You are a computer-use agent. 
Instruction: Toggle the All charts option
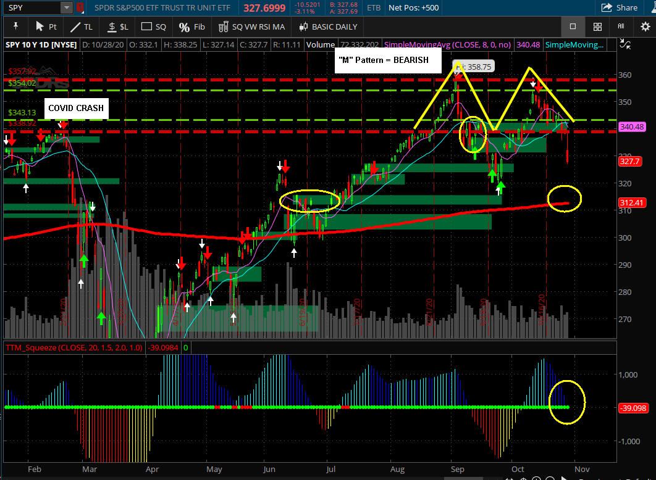[621, 27]
